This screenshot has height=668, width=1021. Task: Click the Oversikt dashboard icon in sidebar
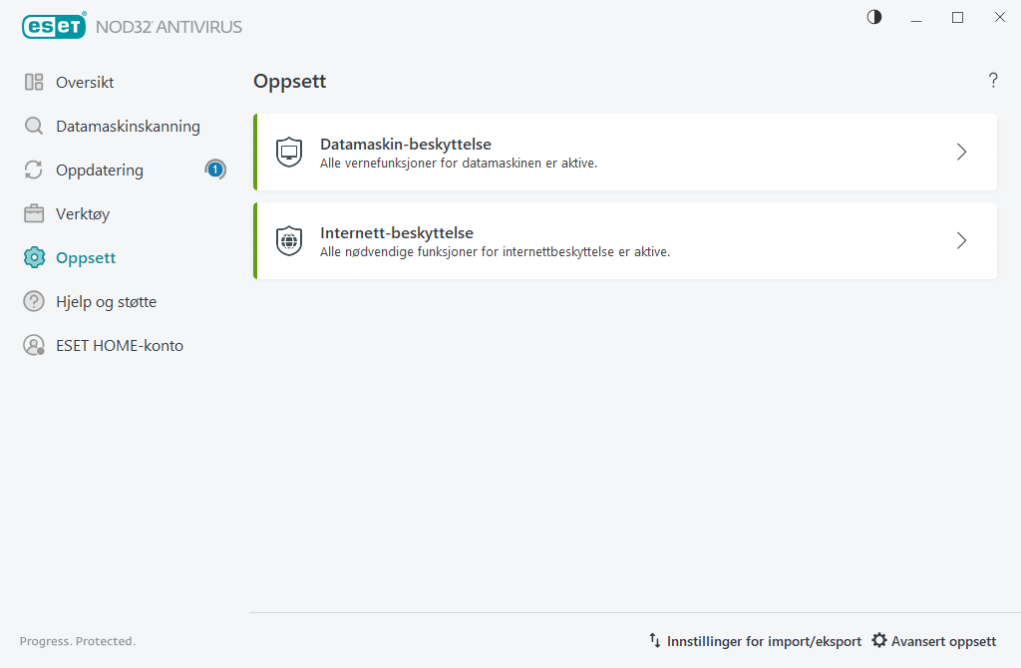click(x=34, y=83)
